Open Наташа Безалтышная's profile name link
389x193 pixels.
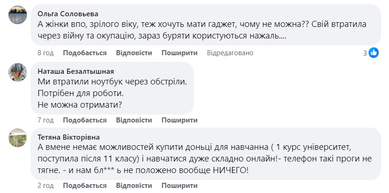point(75,71)
